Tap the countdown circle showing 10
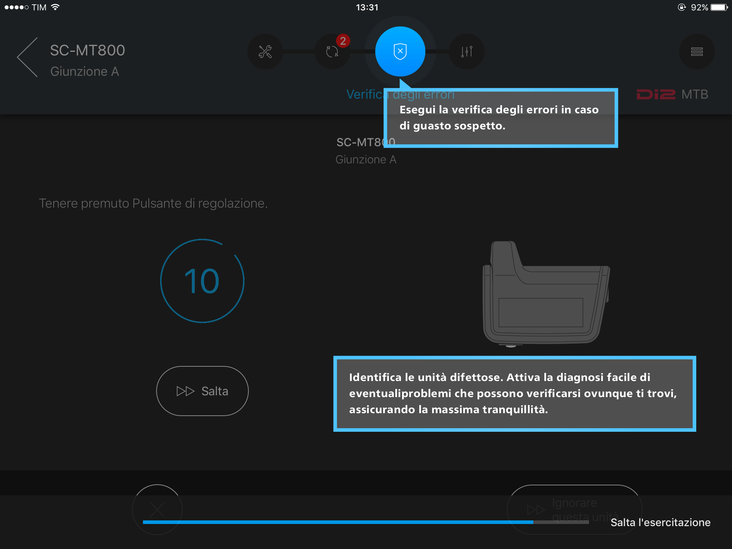732x549 pixels. (202, 281)
